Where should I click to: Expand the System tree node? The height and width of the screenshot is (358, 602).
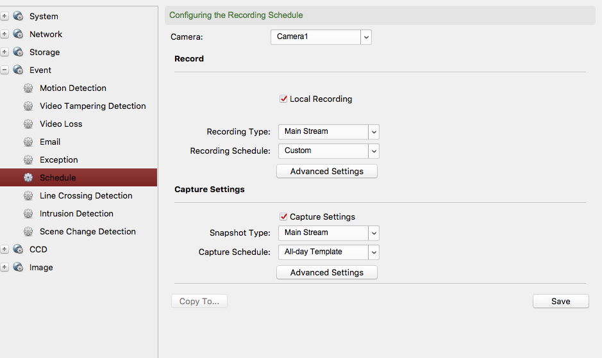click(x=5, y=17)
